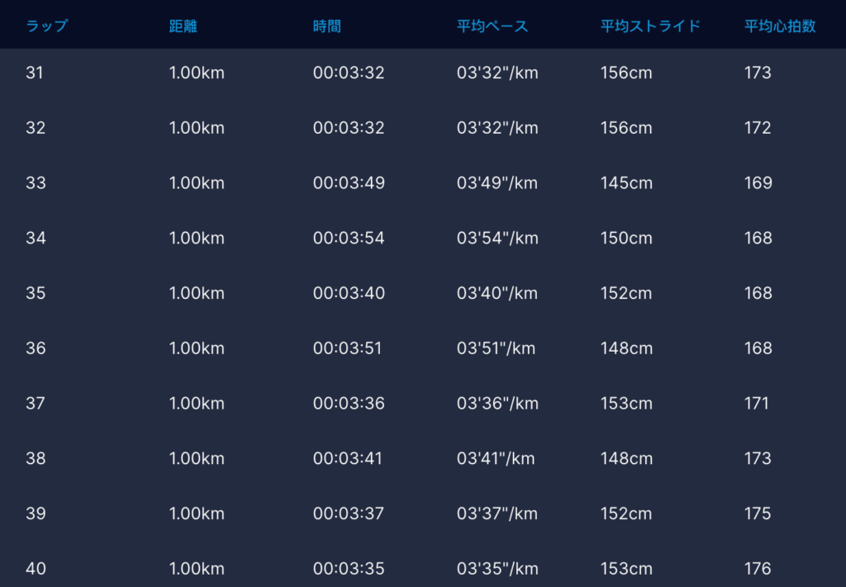This screenshot has height=587, width=846.
Task: Click the pace value 03'54"/km
Action: 497,239
